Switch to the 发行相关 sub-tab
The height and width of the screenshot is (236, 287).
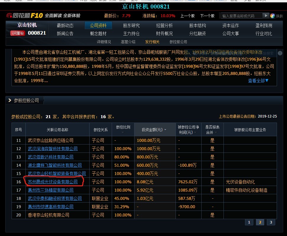tap(152, 42)
